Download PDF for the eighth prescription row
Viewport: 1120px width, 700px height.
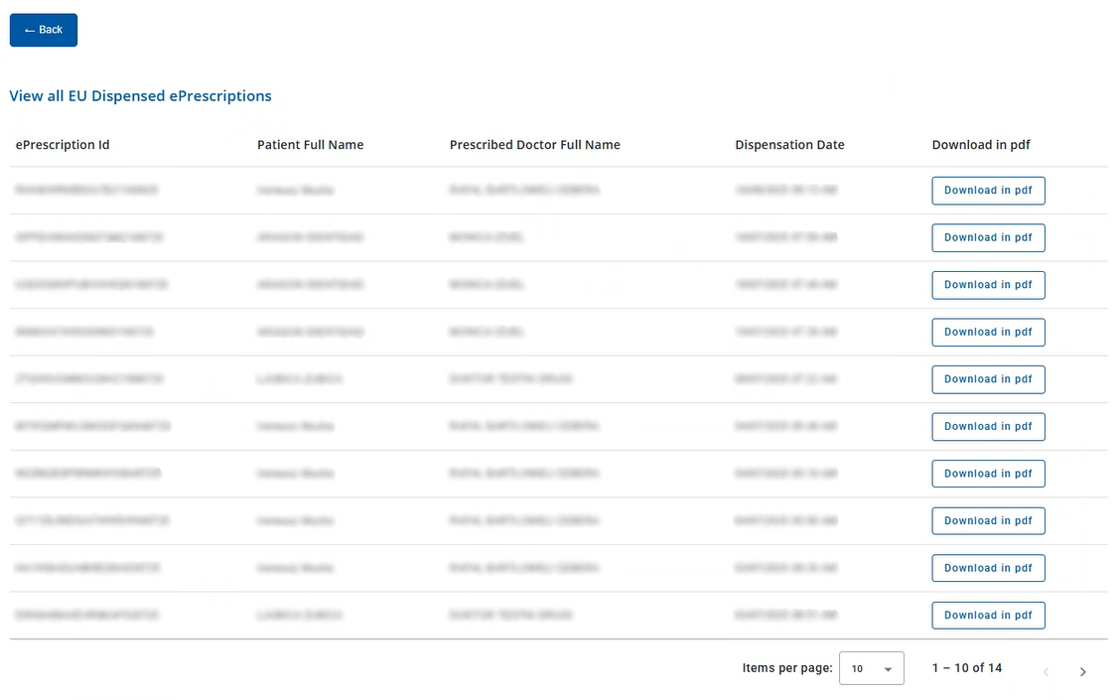(x=987, y=521)
